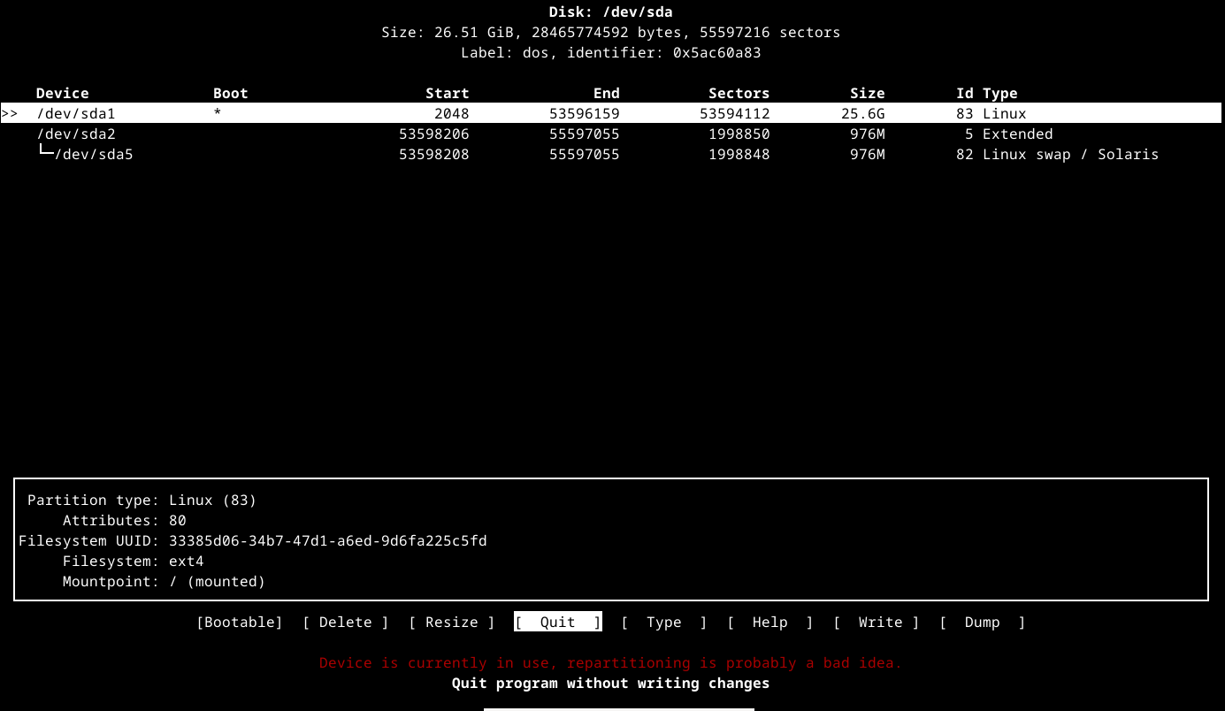Click the Filesystem UUID value
Image resolution: width=1225 pixels, height=711 pixels.
327,541
